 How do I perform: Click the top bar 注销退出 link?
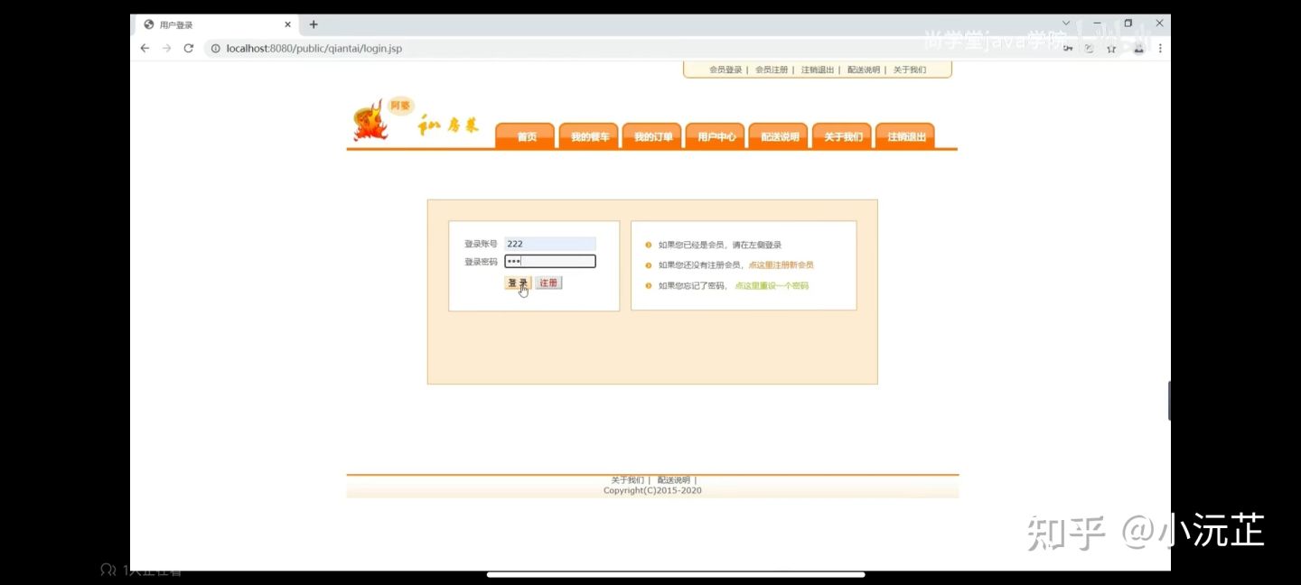pos(818,70)
